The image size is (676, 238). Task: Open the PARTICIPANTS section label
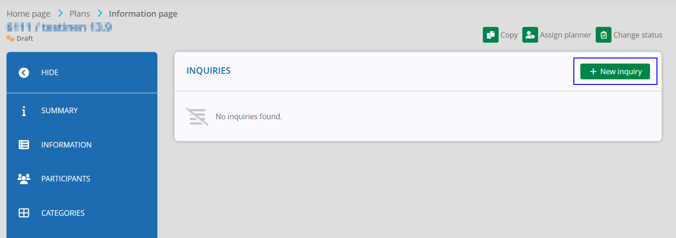[66, 179]
